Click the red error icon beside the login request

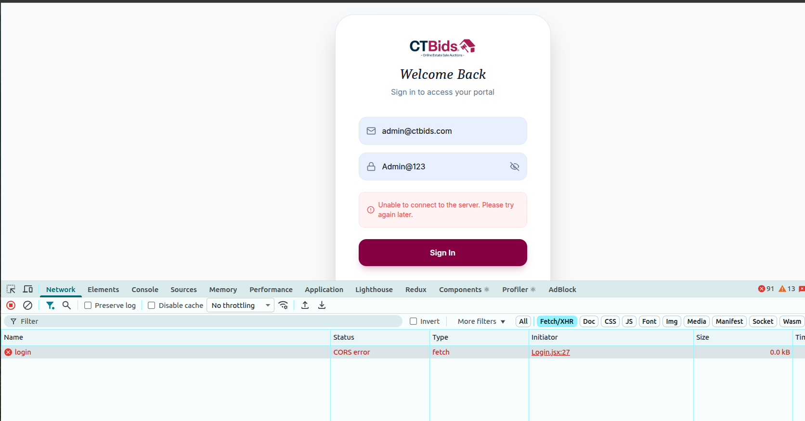8,352
